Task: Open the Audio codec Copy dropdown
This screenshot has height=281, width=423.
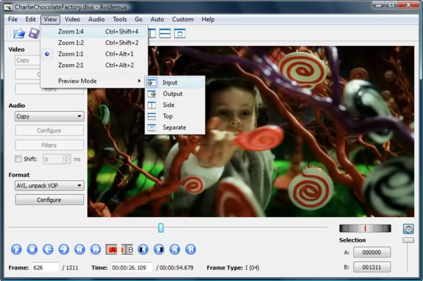Action: (x=49, y=116)
